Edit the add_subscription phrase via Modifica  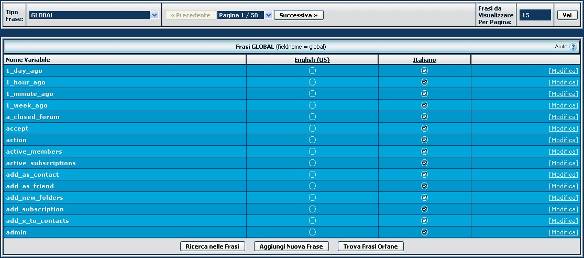[x=563, y=209]
